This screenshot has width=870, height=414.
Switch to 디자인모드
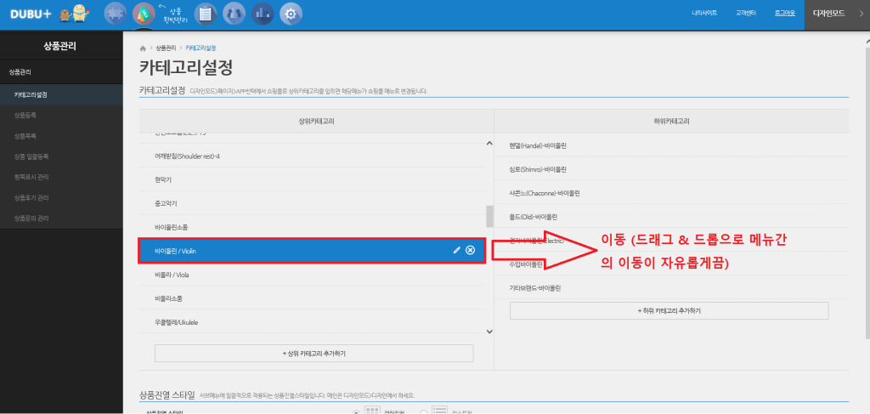(829, 13)
